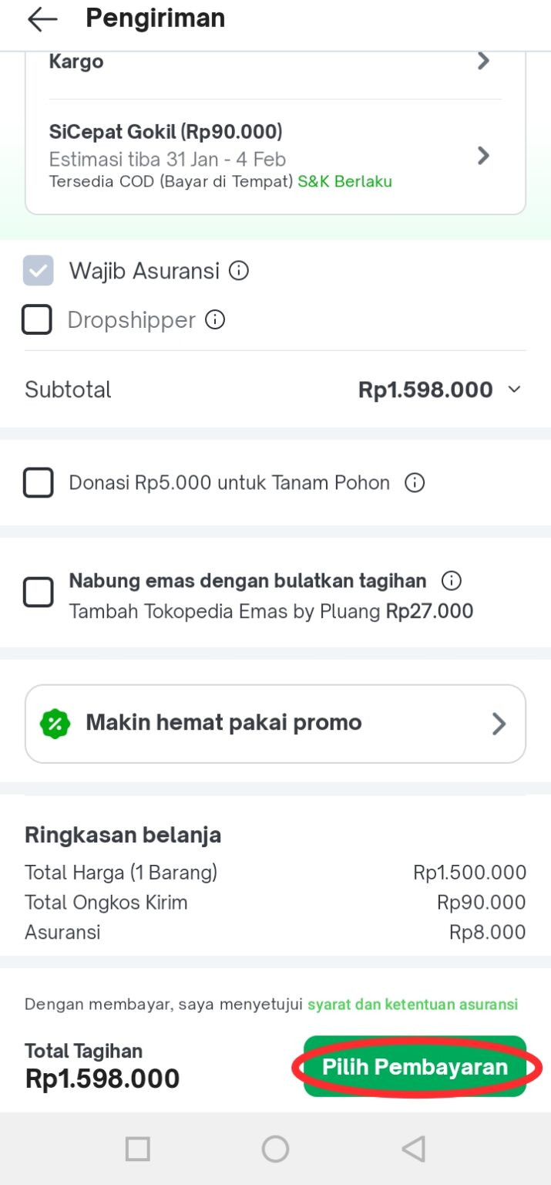Open info tooltip next to Wajib Asuransi
The width and height of the screenshot is (551, 1185).
point(238,271)
